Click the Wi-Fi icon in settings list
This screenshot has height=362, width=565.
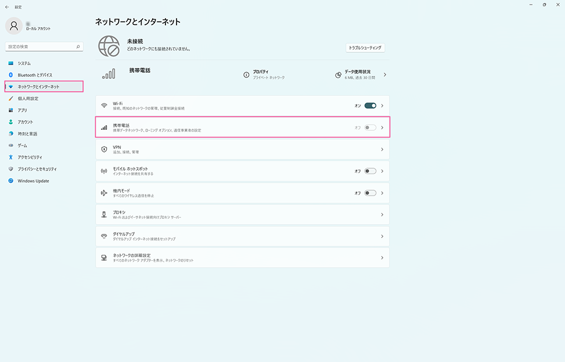[x=104, y=106]
